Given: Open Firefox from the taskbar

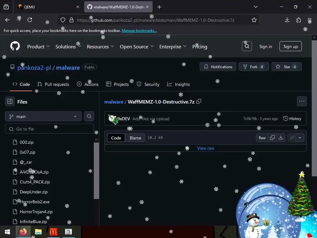Looking at the screenshot, I should pos(23,232).
